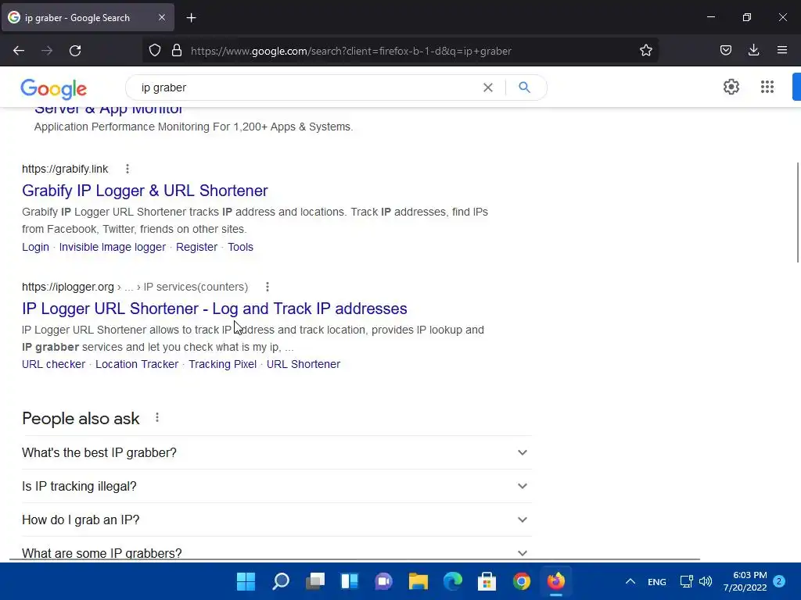Screen dimensions: 801x600
Task: Open Location Tracker sitelink
Action: click(137, 364)
